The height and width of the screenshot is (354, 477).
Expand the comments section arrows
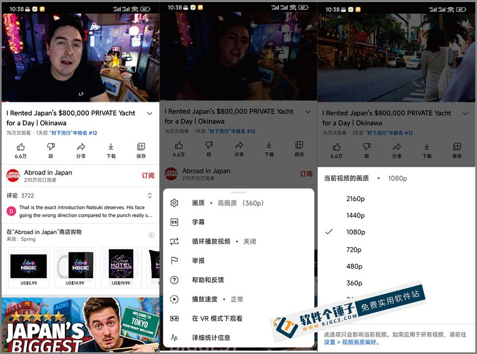150,196
